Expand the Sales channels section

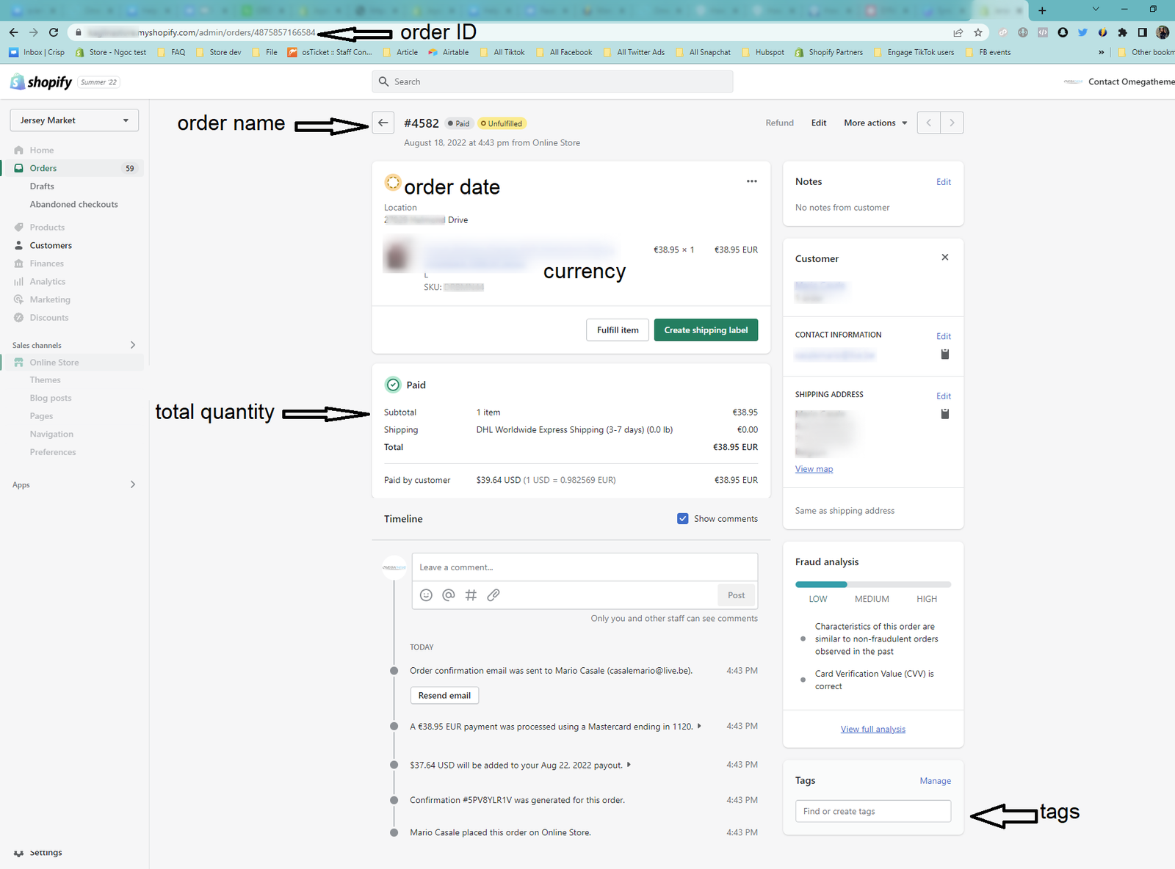point(132,345)
